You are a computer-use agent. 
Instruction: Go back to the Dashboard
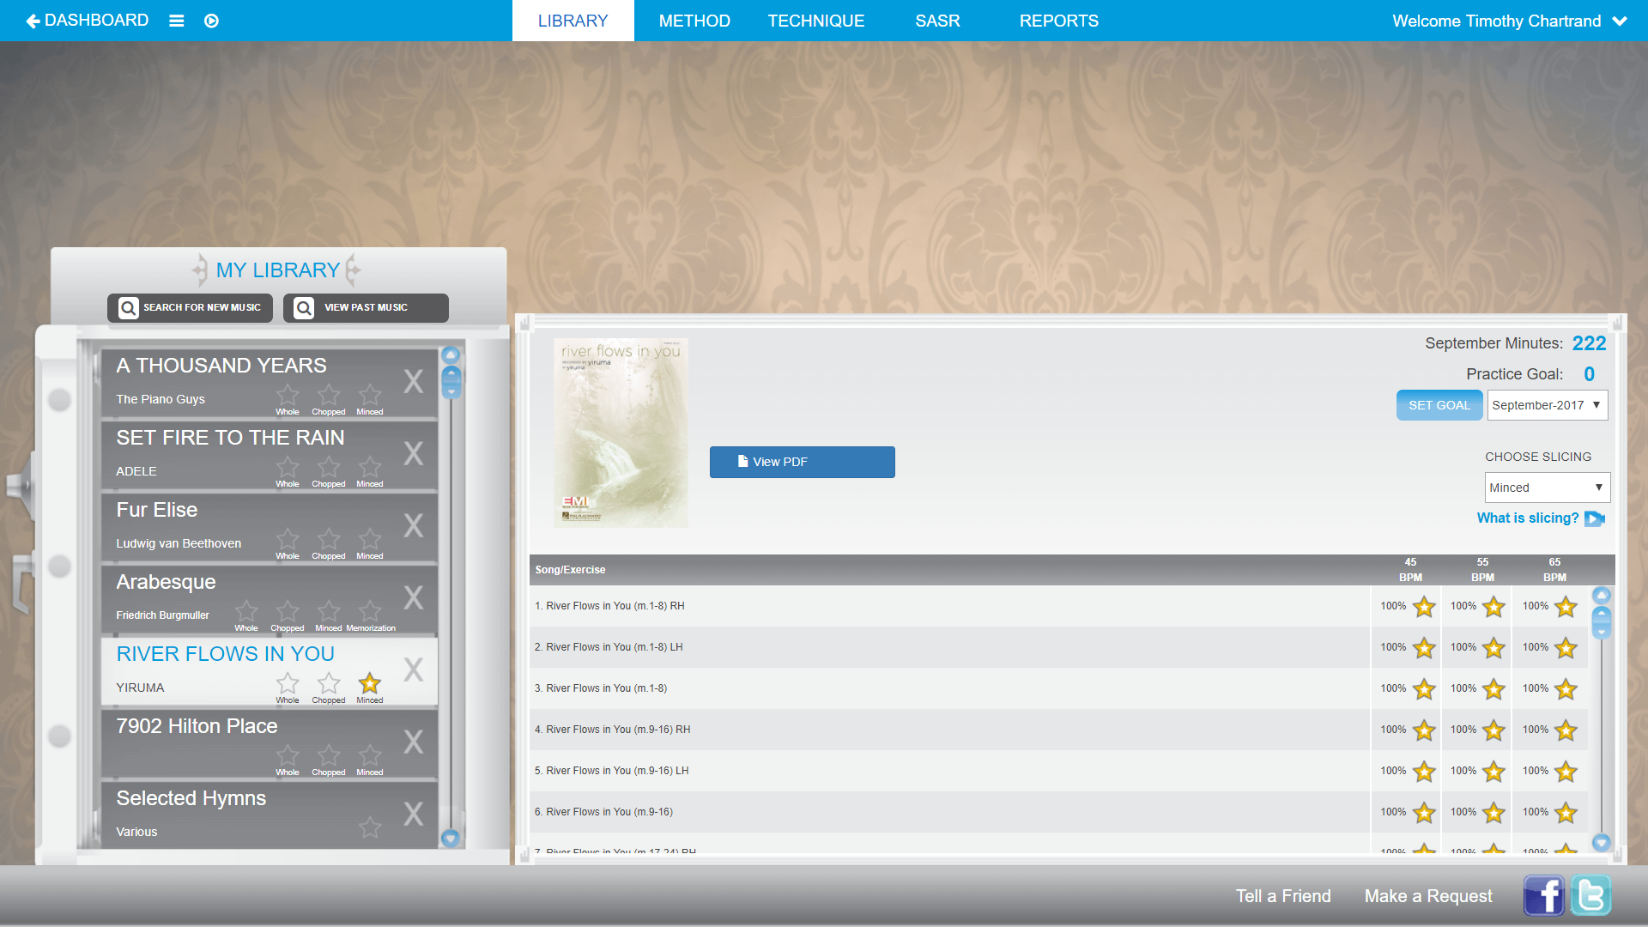(x=87, y=21)
